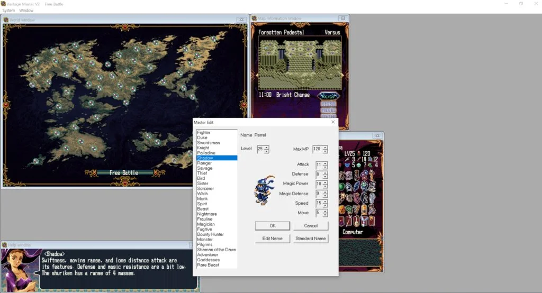The width and height of the screenshot is (542, 293).
Task: Decrease Move with its down arrow
Action: click(x=325, y=215)
